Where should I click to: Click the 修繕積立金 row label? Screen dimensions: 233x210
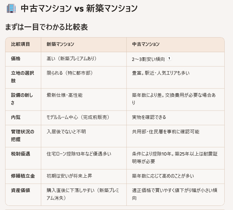(23, 176)
